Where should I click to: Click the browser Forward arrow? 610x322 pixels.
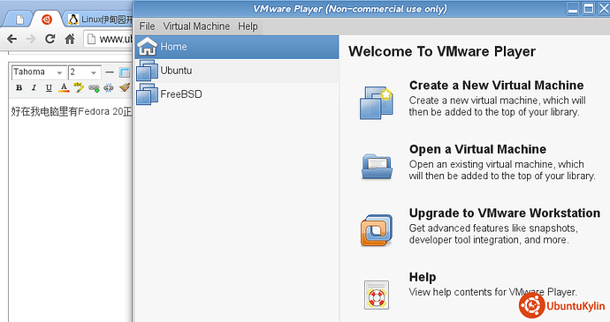pos(31,39)
